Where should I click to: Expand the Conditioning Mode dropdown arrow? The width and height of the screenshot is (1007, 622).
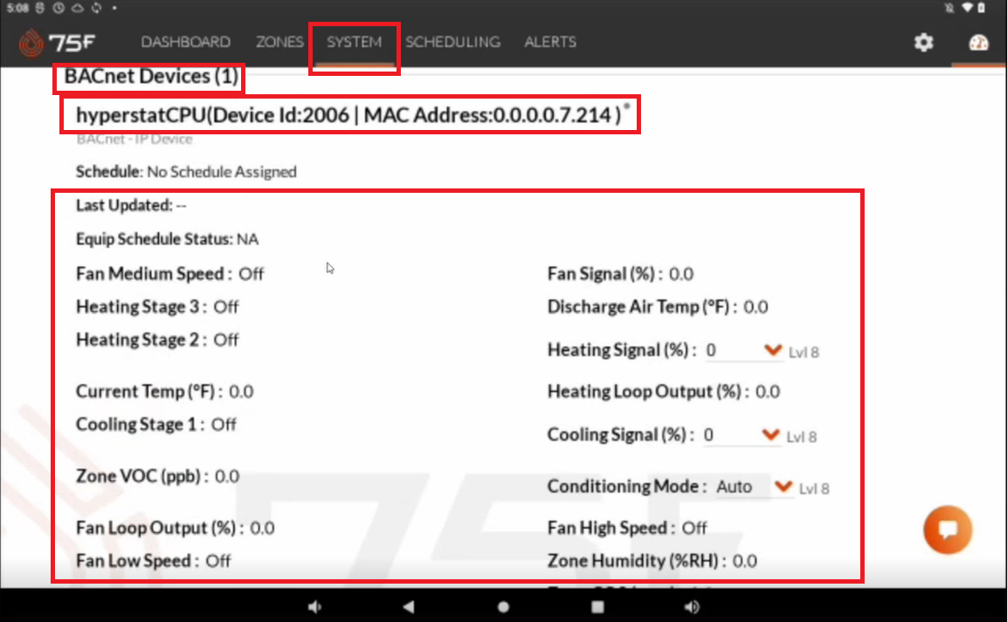pyautogui.click(x=783, y=487)
